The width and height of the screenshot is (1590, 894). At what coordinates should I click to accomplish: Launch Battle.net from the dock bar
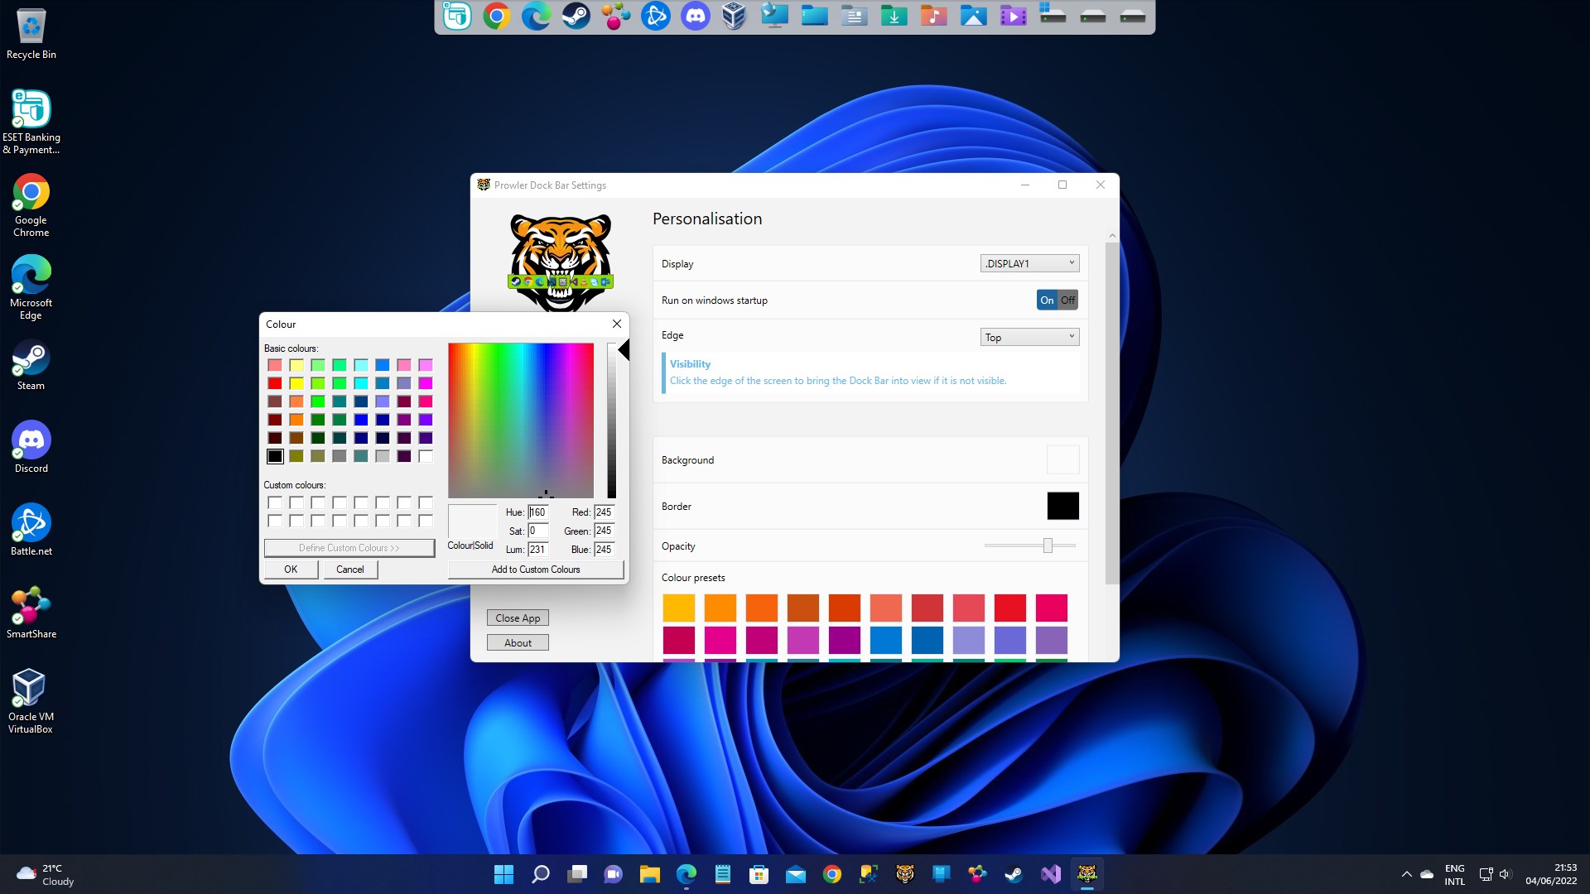tap(655, 16)
